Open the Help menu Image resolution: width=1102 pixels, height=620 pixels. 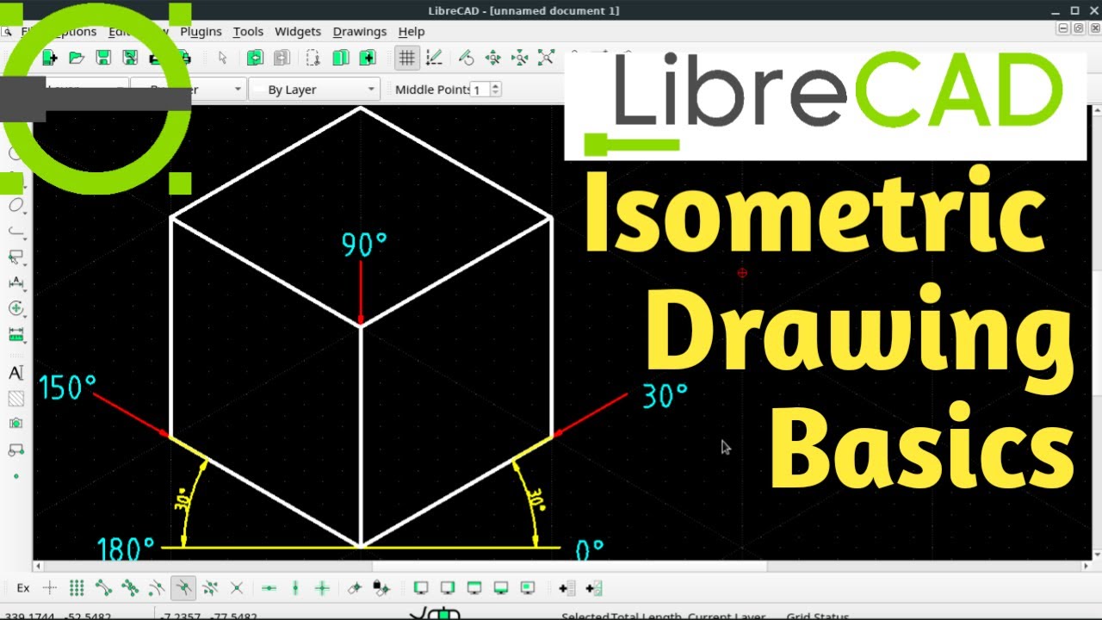411,32
